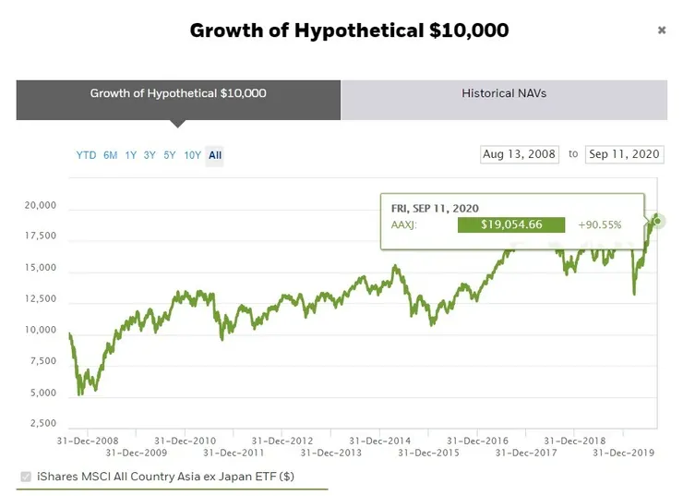The height and width of the screenshot is (496, 683).
Task: Switch chart to 5Y period
Action: (x=170, y=155)
